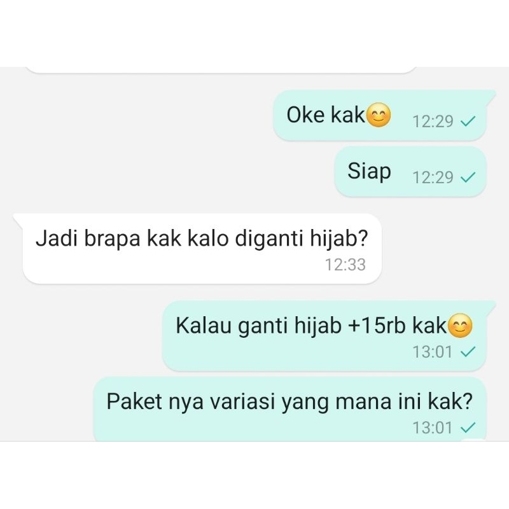Tap the 12:29 timestamp beside "Siap"
Viewport: 509px width, 509px height.
coord(433,178)
